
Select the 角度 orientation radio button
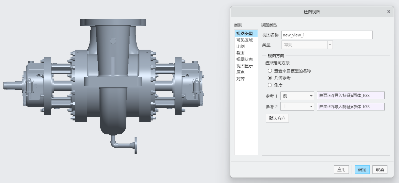coord(270,85)
